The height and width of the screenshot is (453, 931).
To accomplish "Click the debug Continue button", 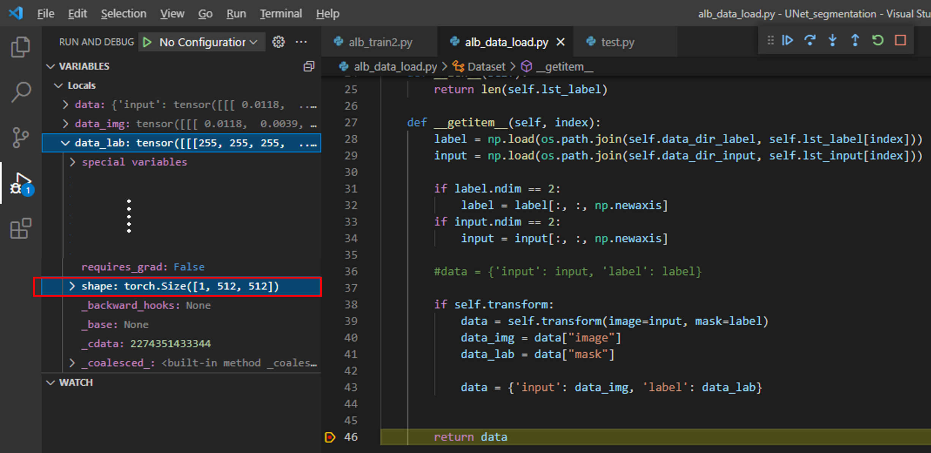I will [x=787, y=40].
